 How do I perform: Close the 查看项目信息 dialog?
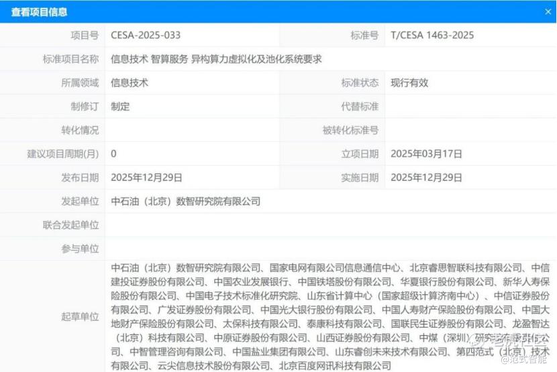[548, 11]
